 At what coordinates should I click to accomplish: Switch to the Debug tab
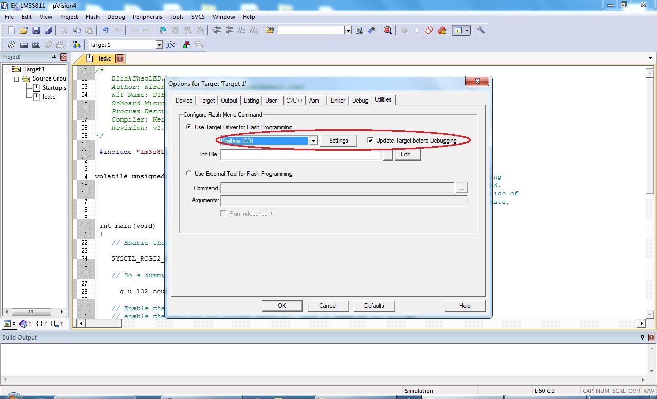[360, 101]
